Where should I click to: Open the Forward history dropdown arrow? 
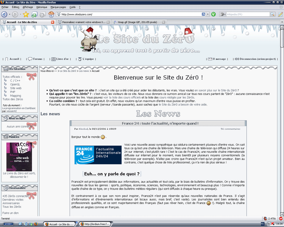point(20,14)
